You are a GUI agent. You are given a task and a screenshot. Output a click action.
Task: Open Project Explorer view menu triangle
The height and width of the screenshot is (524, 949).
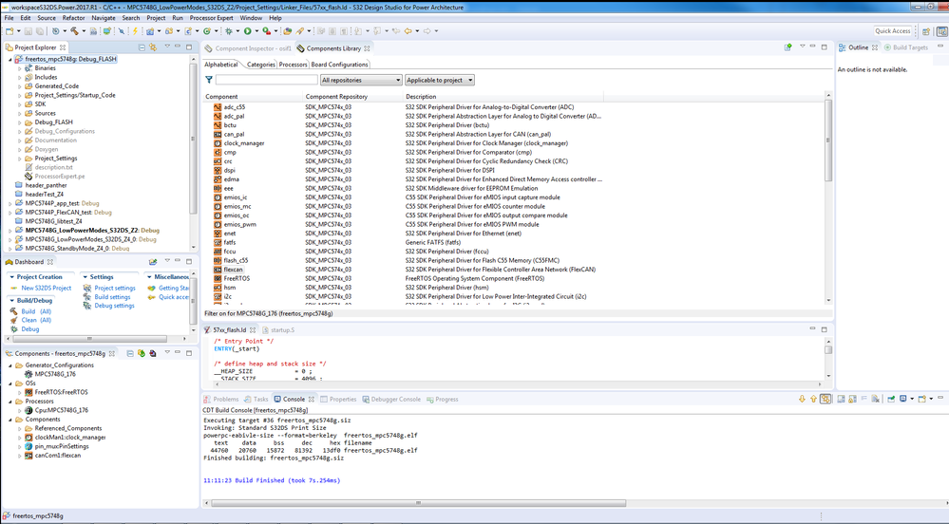click(167, 47)
